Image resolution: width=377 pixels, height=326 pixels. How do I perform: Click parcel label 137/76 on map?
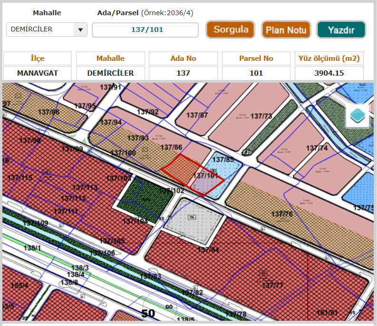(282, 214)
